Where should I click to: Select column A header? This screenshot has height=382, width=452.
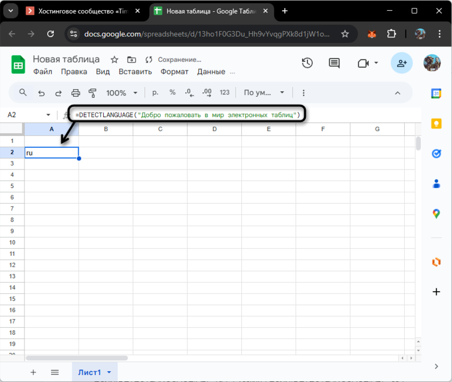pos(52,129)
